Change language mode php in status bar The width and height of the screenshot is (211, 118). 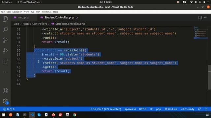point(158,109)
